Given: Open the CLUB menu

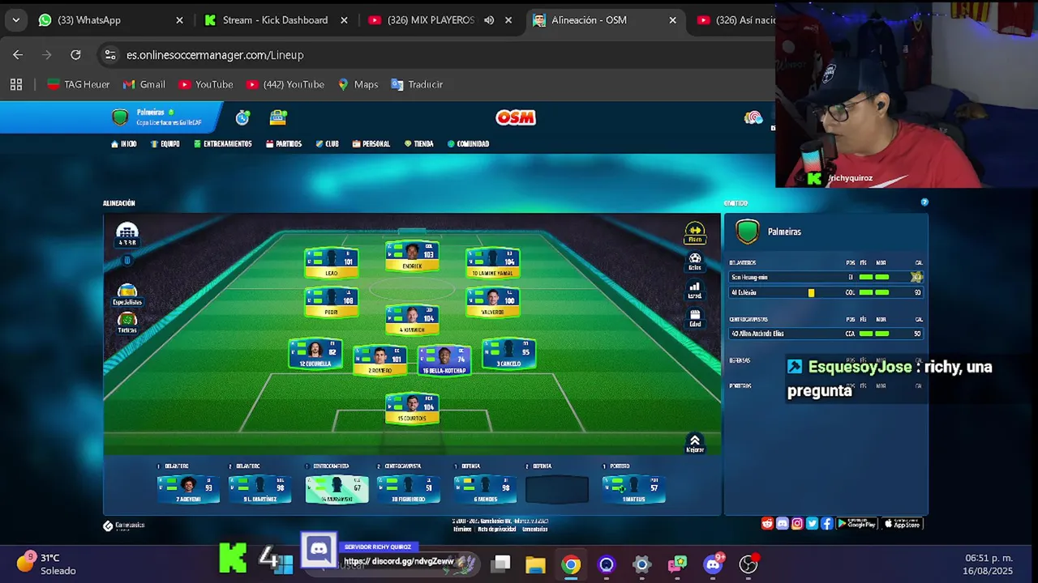Looking at the screenshot, I should coord(328,144).
